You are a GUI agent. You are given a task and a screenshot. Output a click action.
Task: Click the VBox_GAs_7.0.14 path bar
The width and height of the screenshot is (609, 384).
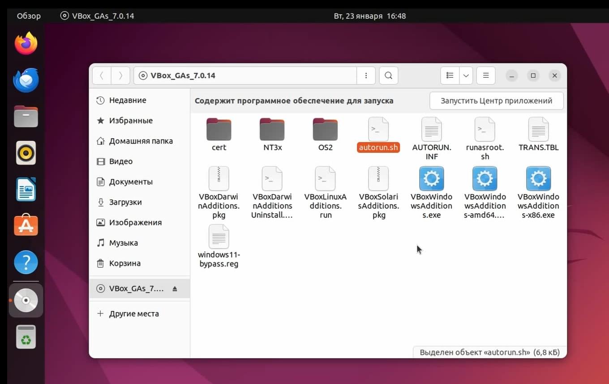pos(245,76)
